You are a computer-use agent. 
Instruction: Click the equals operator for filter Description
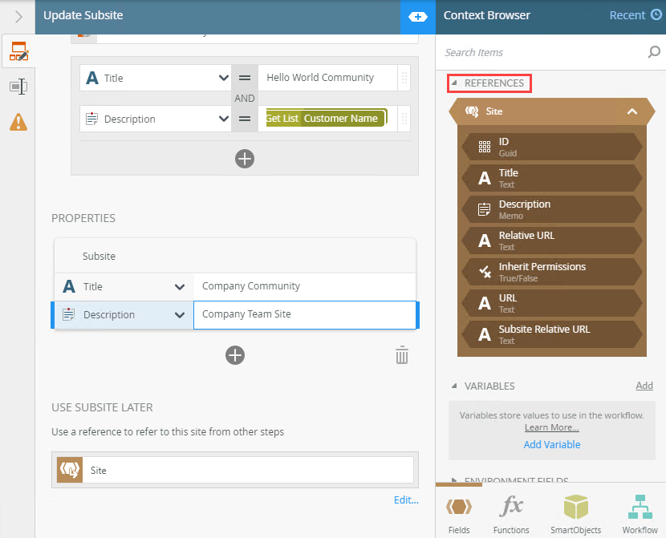(245, 119)
